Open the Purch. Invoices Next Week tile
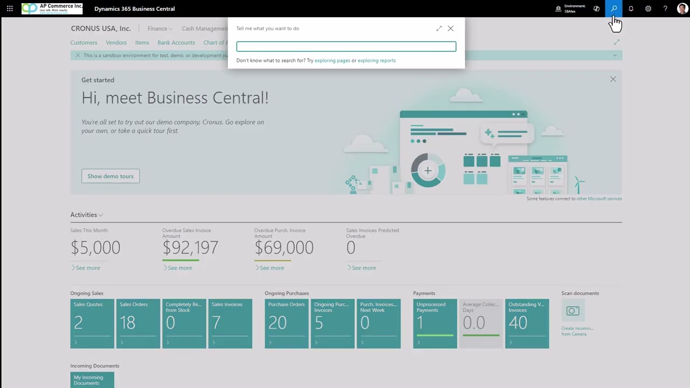Viewport: 690px width, 388px height. point(378,323)
